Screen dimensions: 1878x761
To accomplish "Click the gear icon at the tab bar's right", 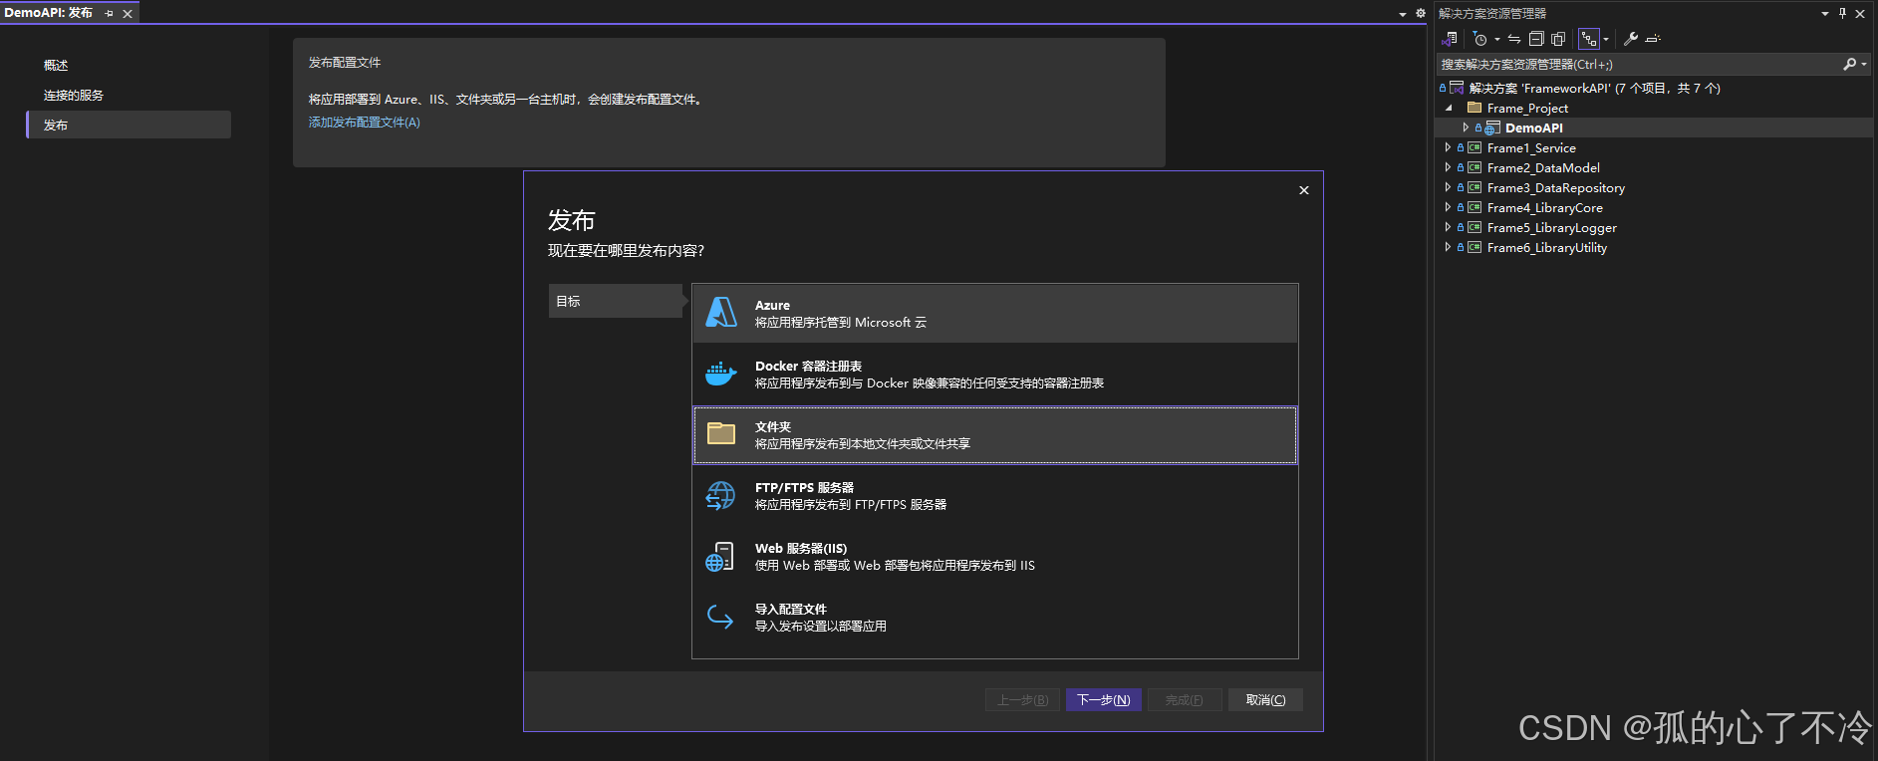I will tap(1421, 13).
